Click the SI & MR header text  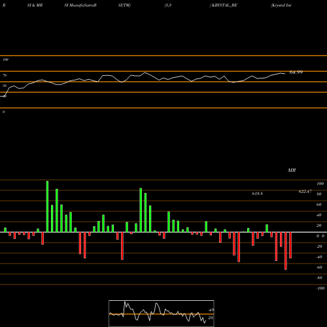[35, 5]
